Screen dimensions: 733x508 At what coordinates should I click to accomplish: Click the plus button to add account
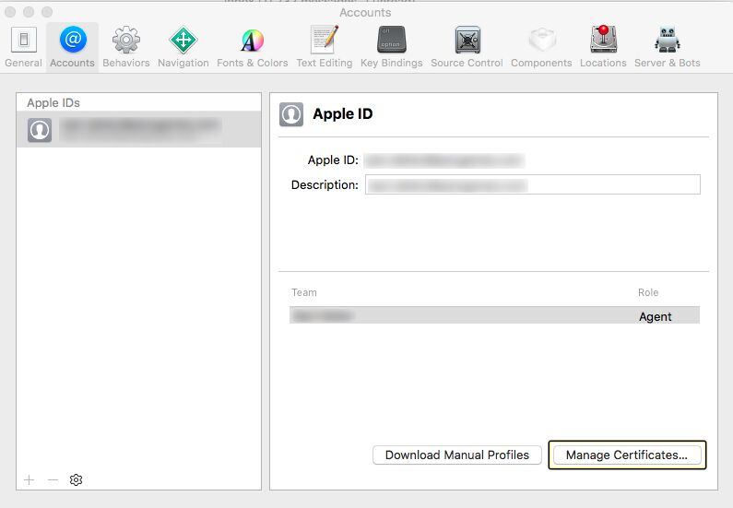coord(29,480)
